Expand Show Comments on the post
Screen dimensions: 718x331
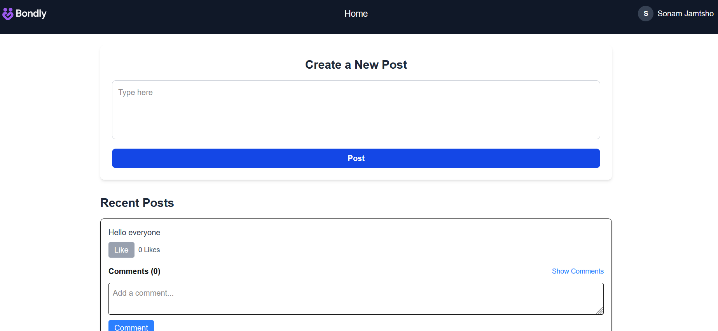[x=578, y=271]
